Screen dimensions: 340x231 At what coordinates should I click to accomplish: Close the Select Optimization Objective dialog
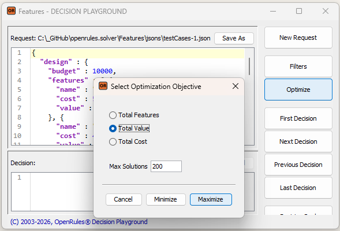(x=236, y=86)
